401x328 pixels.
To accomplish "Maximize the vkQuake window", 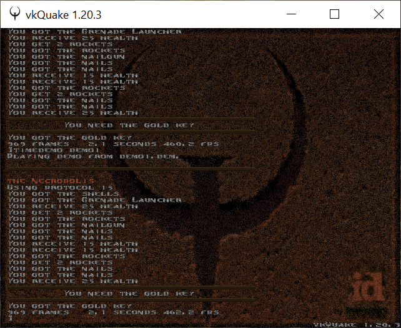I will point(334,14).
